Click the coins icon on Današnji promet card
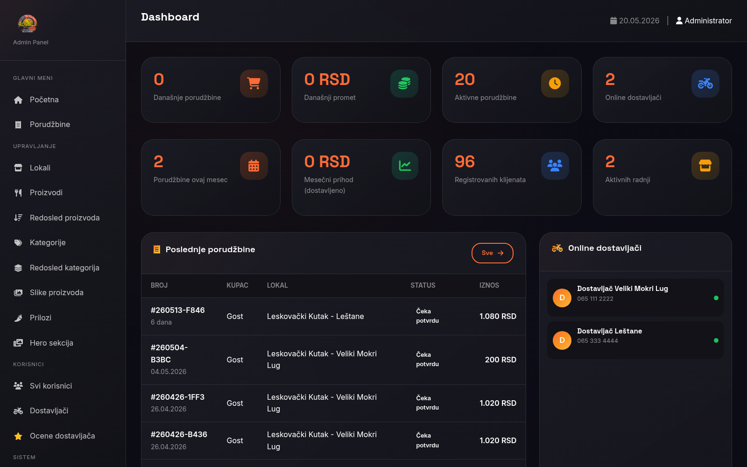Viewport: 747px width, 467px height. (404, 84)
